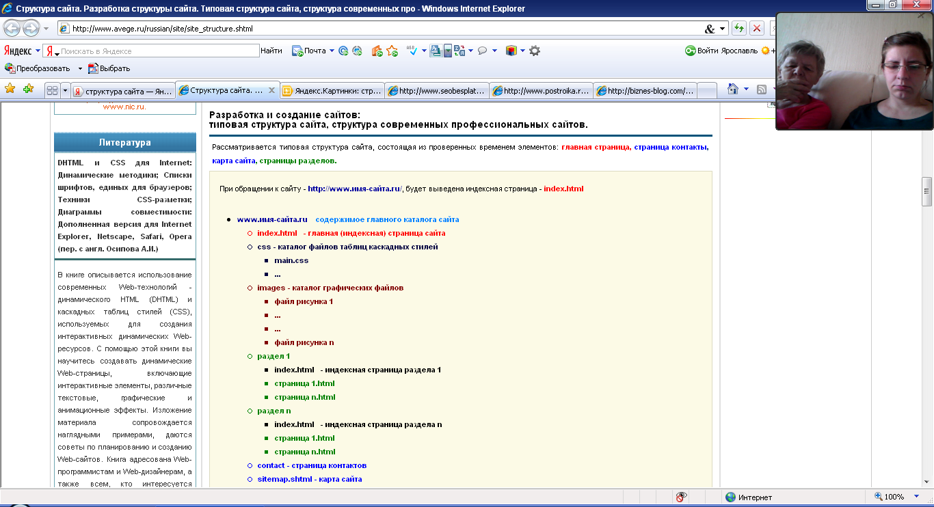Open the Преобразовать dropdown arrow
The image size is (934, 507).
80,68
